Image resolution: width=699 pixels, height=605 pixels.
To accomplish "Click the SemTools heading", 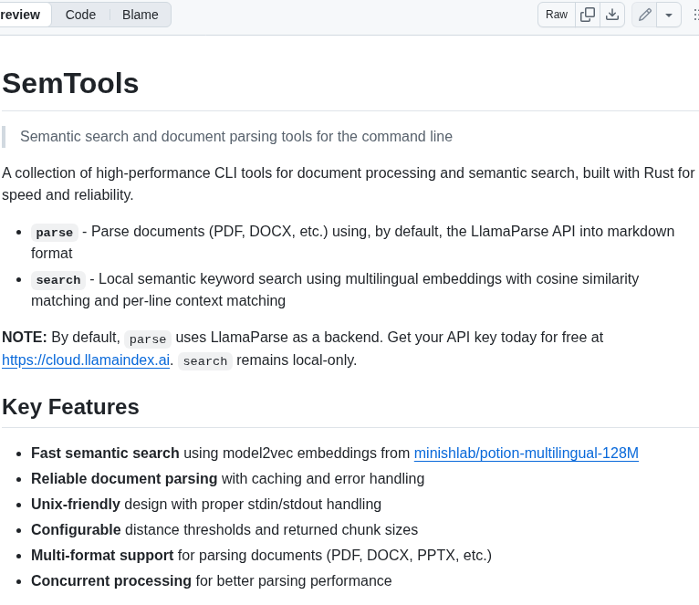I will [x=70, y=83].
